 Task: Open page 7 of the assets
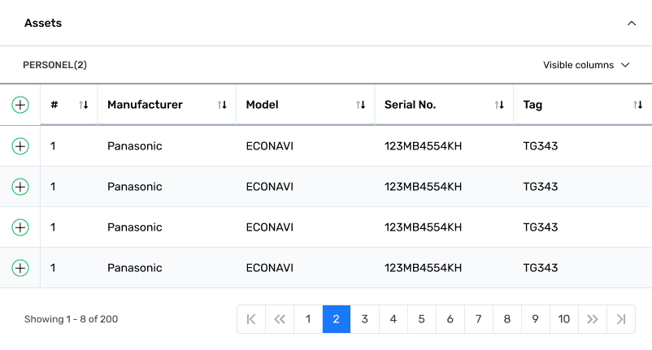click(x=479, y=319)
